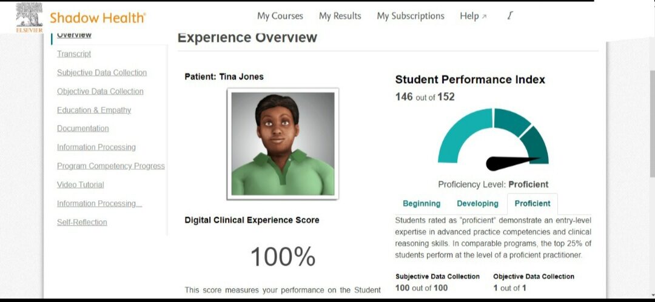Open Education & Empathy section
The width and height of the screenshot is (655, 302).
[x=94, y=110]
